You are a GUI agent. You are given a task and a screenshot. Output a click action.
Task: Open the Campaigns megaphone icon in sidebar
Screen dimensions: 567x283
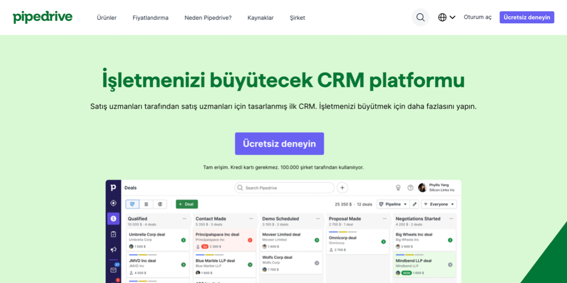coord(113,250)
